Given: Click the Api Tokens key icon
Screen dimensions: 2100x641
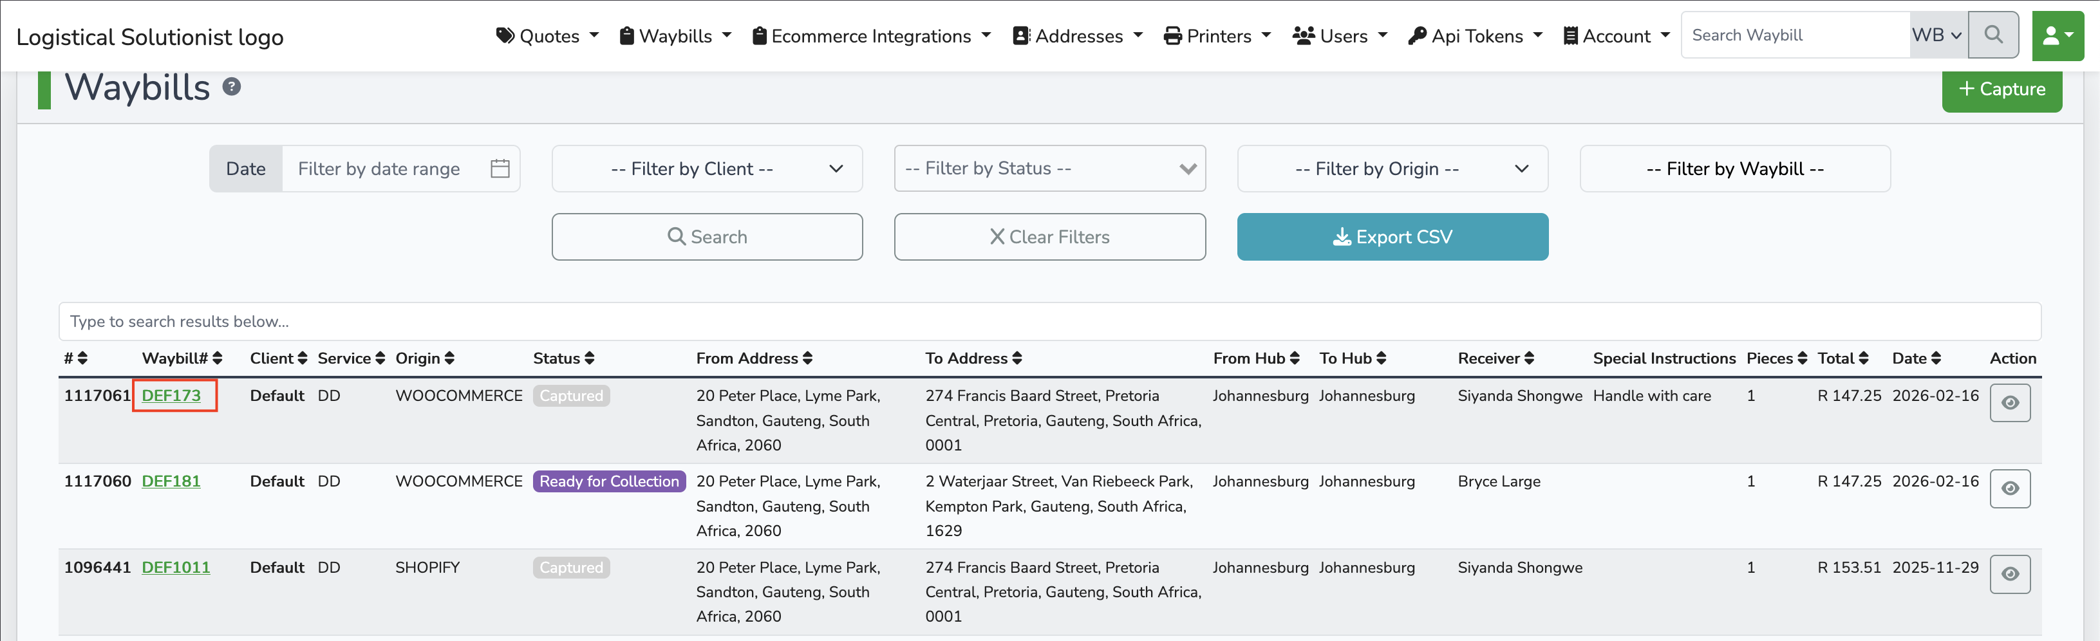Looking at the screenshot, I should pyautogui.click(x=1417, y=35).
